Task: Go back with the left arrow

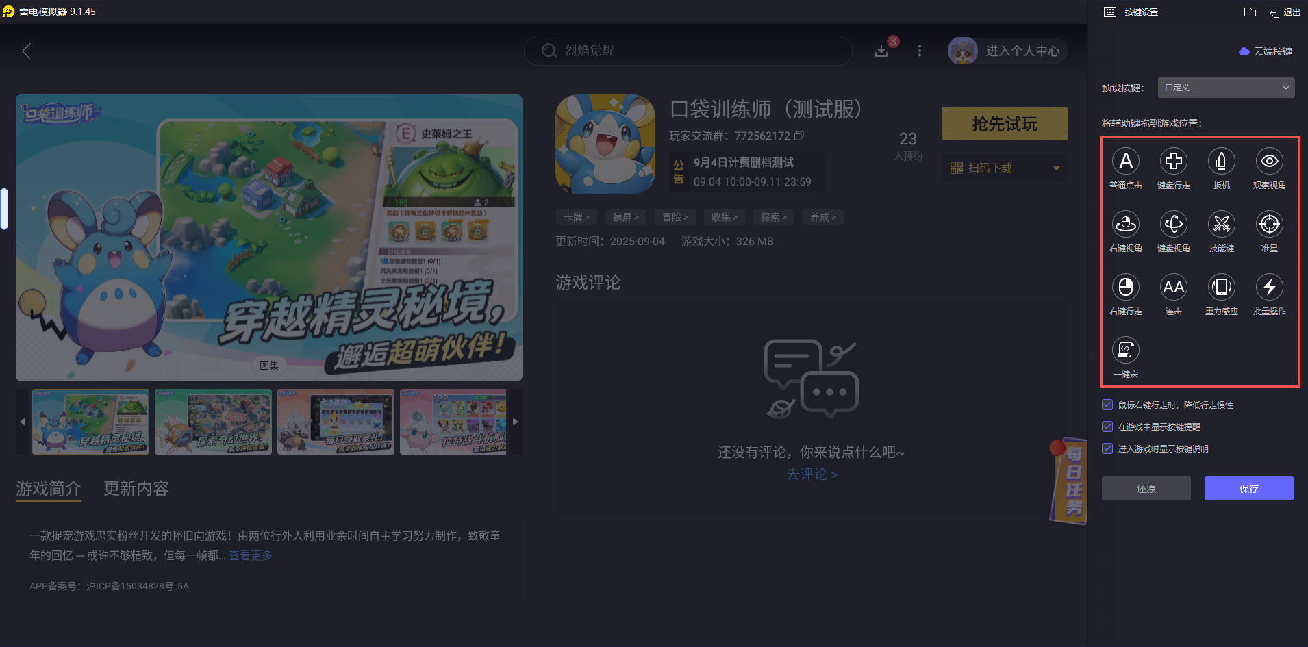Action: click(x=26, y=51)
